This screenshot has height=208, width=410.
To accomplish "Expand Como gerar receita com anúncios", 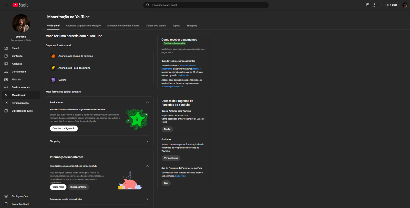I will point(147,199).
